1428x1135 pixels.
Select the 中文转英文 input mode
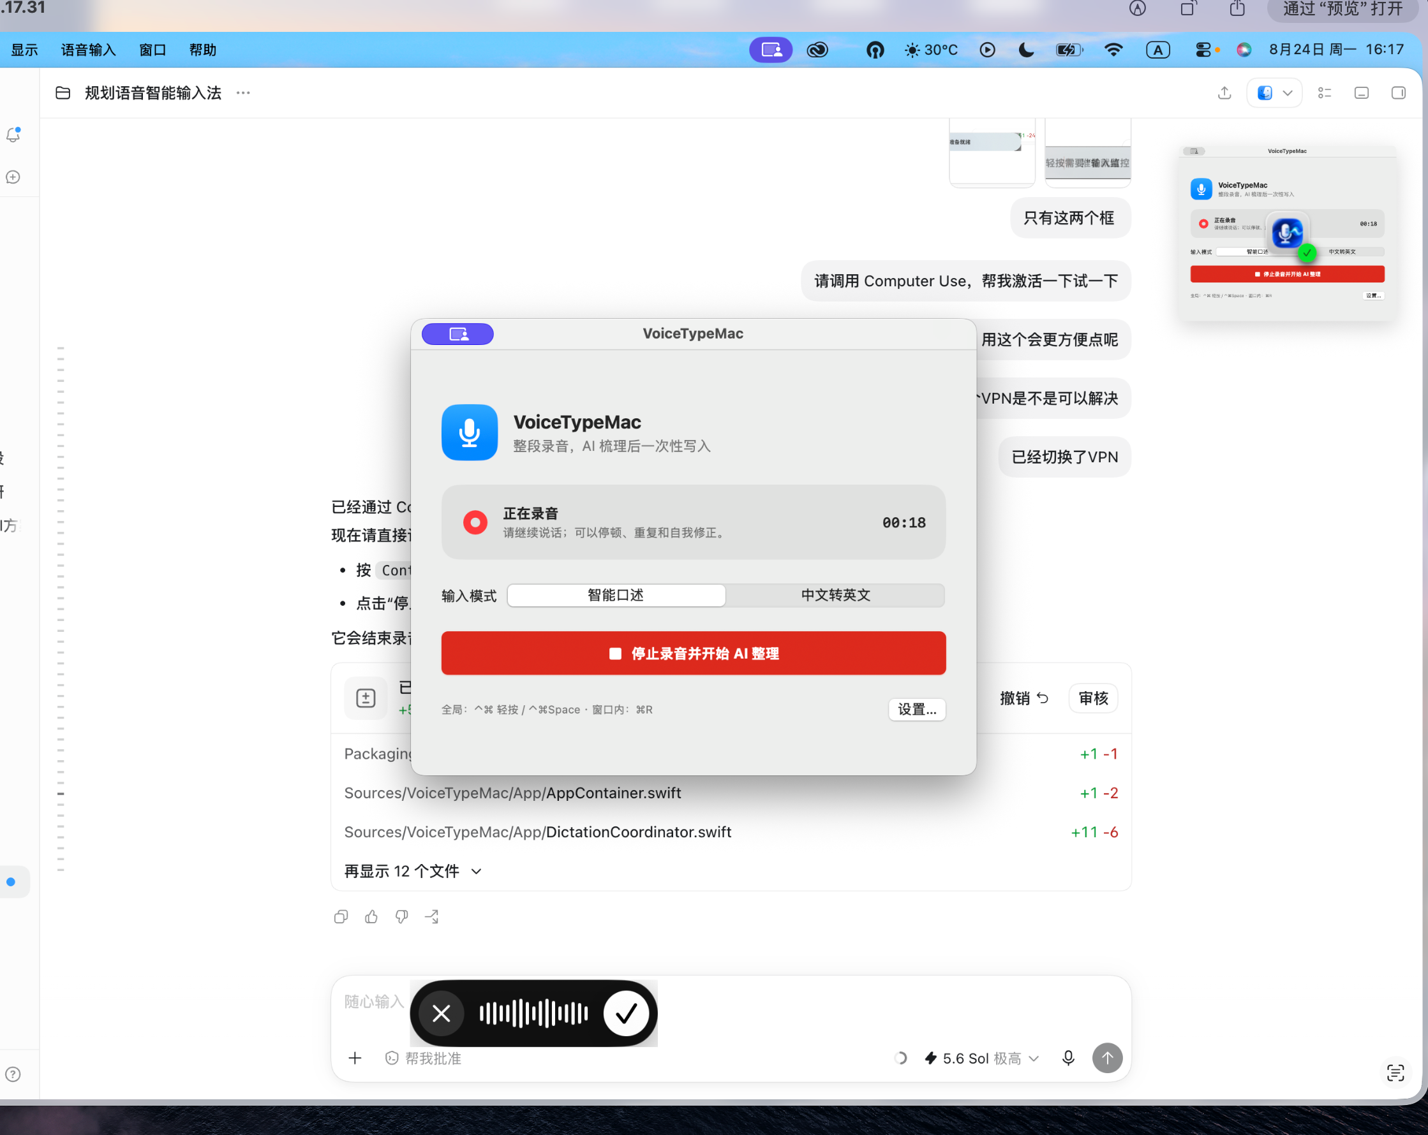[x=835, y=595]
